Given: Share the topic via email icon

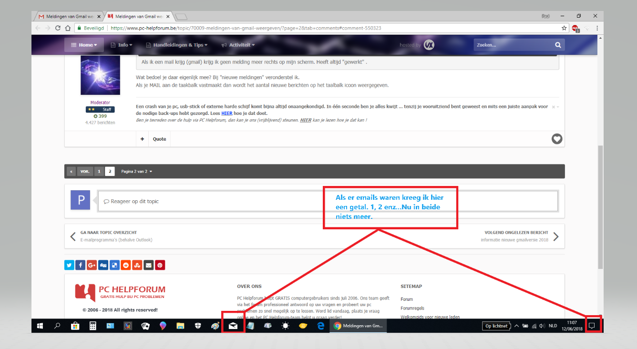Looking at the screenshot, I should (149, 265).
